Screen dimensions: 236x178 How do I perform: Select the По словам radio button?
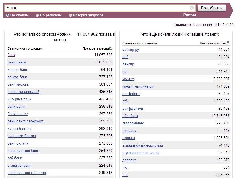coord(8,15)
